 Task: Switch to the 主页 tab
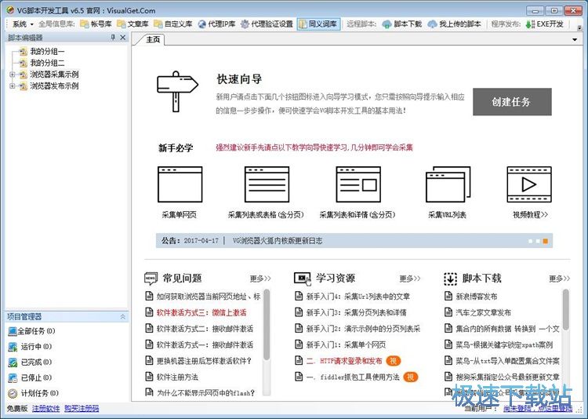(x=153, y=39)
